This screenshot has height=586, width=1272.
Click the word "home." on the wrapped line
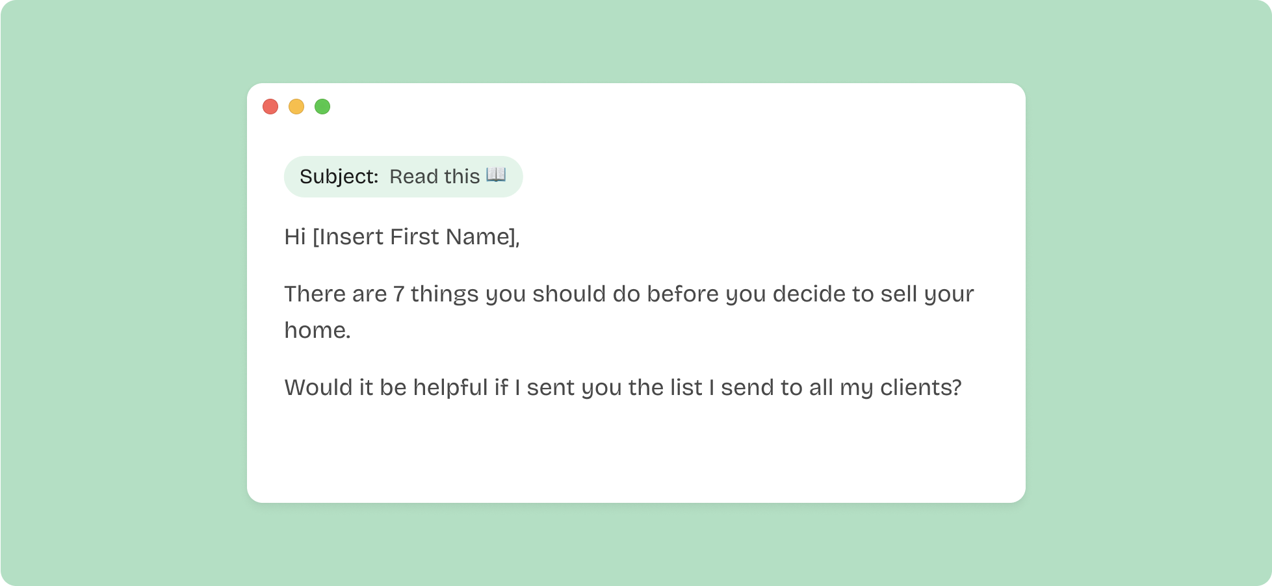(x=317, y=331)
